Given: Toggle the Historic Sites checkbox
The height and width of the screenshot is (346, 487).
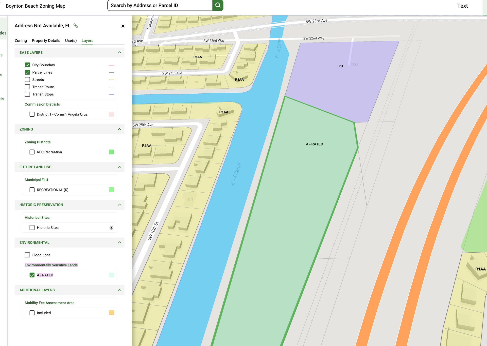Looking at the screenshot, I should [x=32, y=228].
